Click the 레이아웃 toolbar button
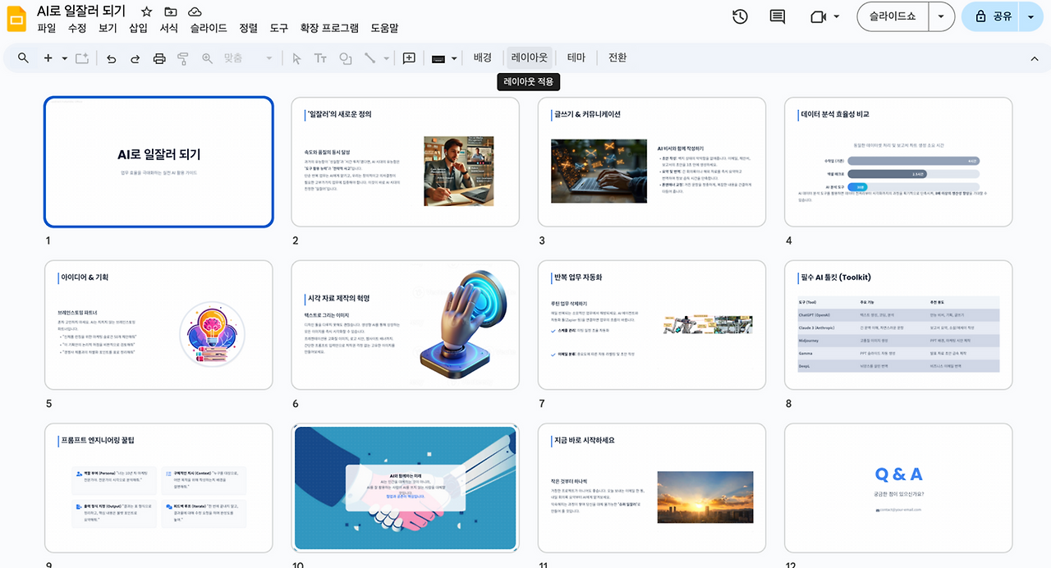This screenshot has height=568, width=1051. pos(530,57)
